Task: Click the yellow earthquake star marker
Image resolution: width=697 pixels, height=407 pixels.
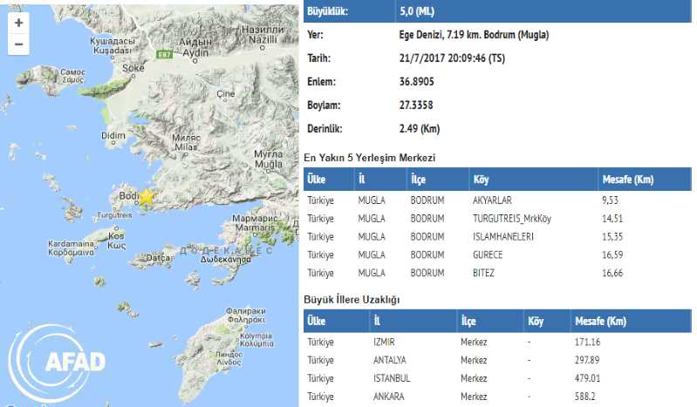Action: pyautogui.click(x=147, y=197)
